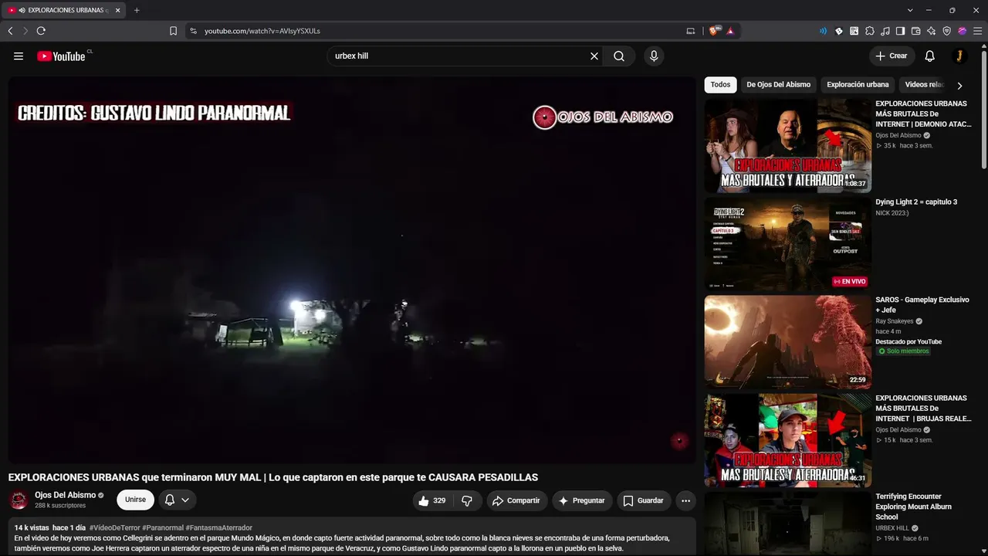The height and width of the screenshot is (556, 988).
Task: Click the #Paranormal hashtag
Action: coord(163,528)
